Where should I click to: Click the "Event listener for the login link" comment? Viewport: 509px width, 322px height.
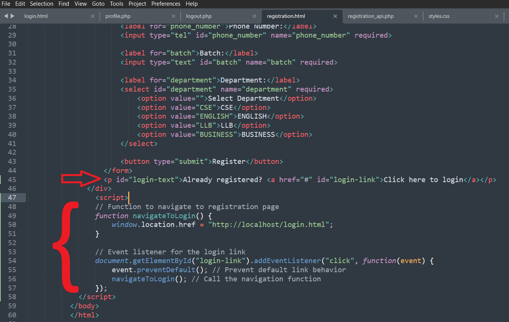170,252
